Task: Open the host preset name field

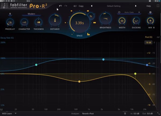Action: 22,1
